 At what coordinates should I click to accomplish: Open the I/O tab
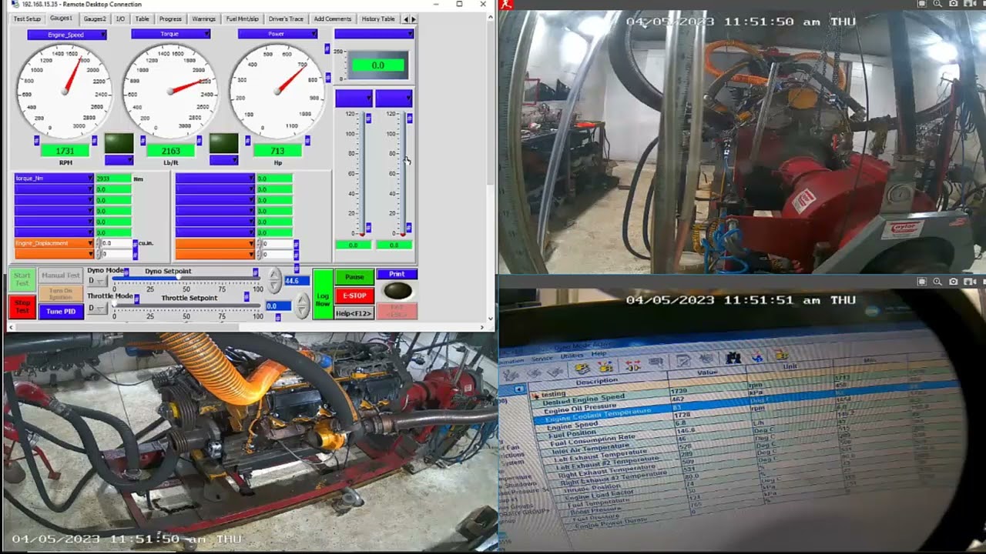click(120, 18)
